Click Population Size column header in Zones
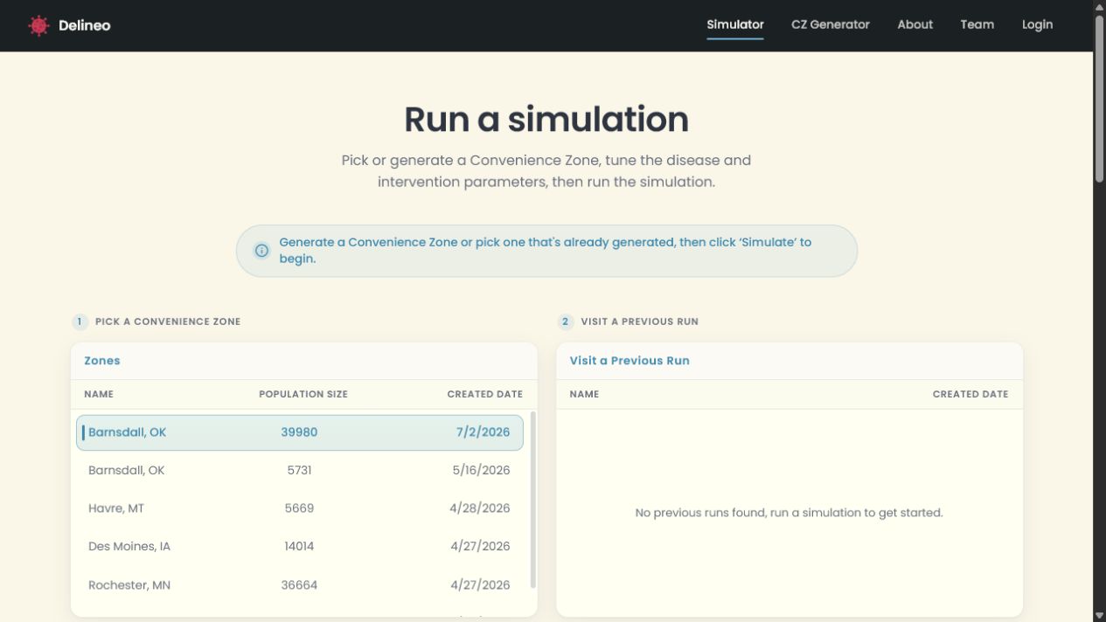The width and height of the screenshot is (1106, 622). (x=303, y=394)
